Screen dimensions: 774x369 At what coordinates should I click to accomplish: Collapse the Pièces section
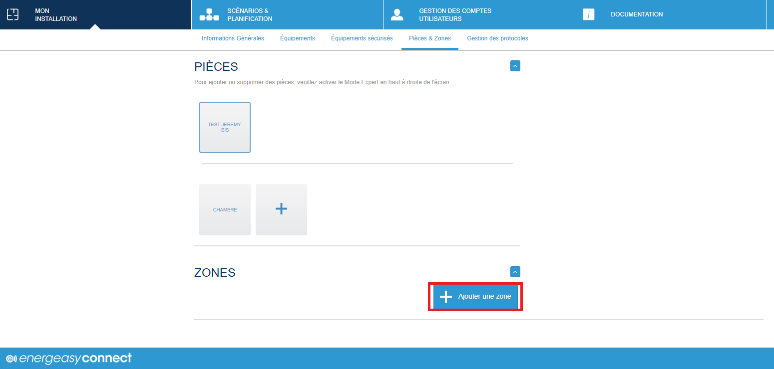click(x=515, y=66)
